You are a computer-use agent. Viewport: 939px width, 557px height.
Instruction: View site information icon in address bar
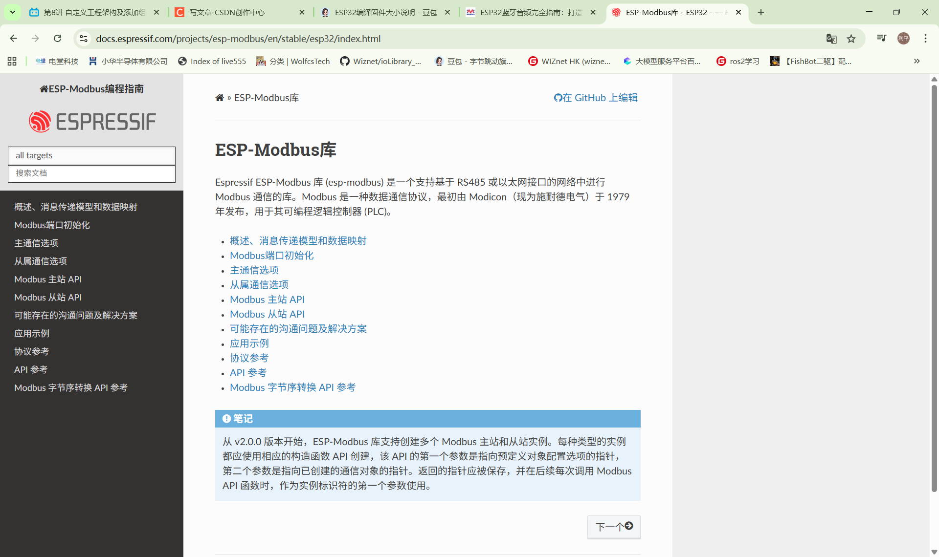[84, 39]
